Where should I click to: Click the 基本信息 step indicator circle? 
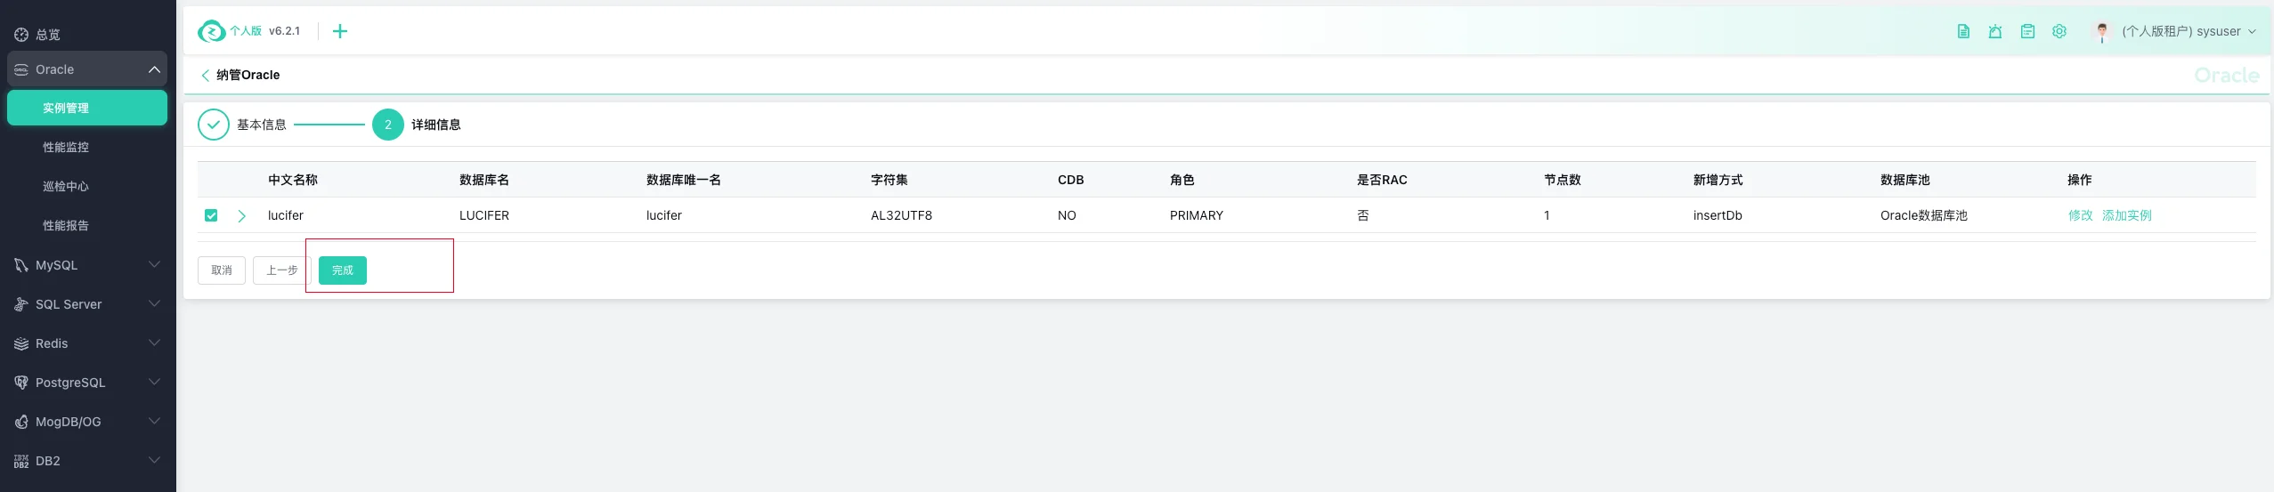213,125
